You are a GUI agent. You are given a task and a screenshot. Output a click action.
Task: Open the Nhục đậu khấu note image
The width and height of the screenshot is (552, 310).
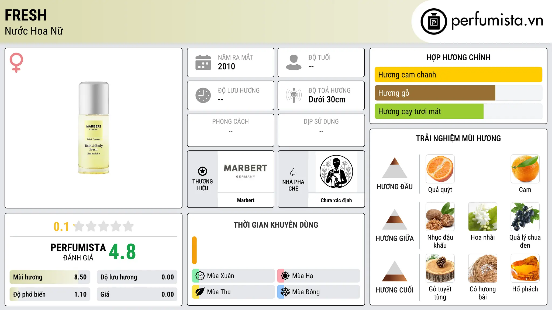coord(440,217)
